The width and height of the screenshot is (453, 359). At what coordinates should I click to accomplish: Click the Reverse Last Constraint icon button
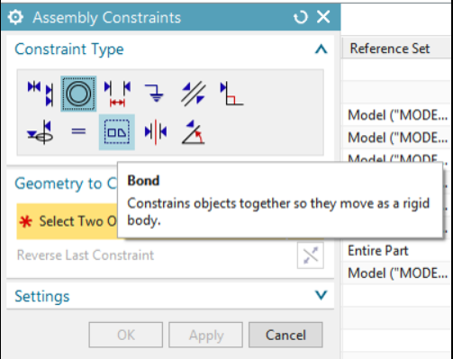pos(311,256)
